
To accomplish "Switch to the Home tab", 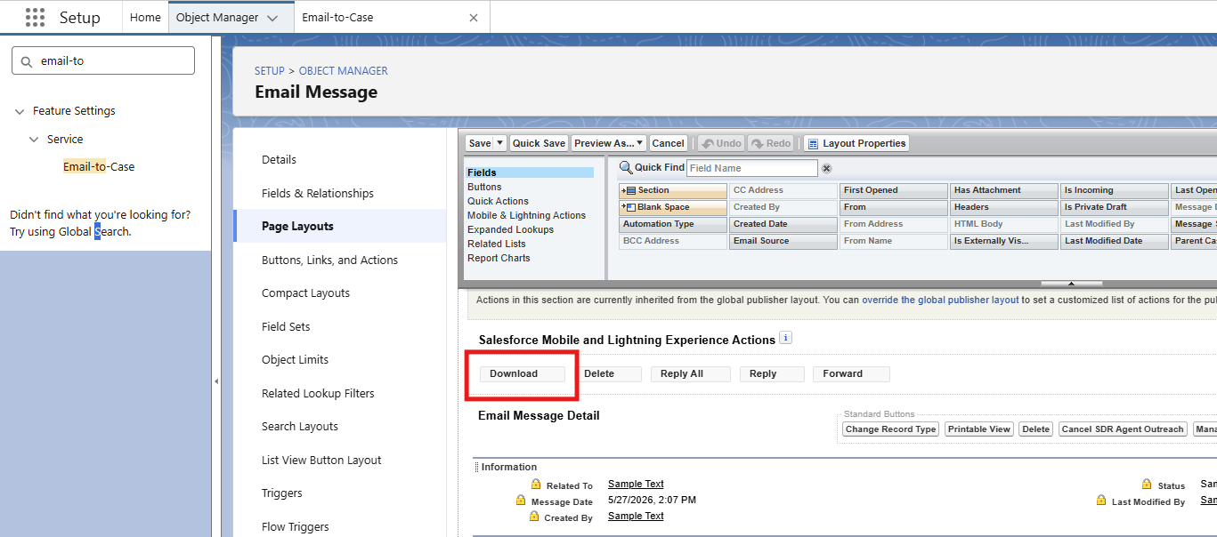I will click(x=145, y=17).
